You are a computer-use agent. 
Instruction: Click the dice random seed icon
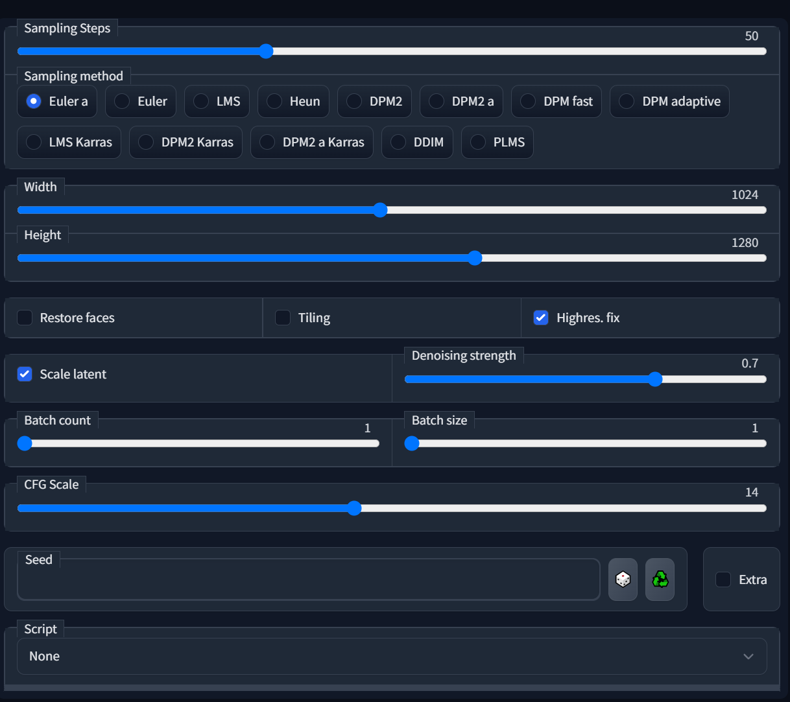623,579
